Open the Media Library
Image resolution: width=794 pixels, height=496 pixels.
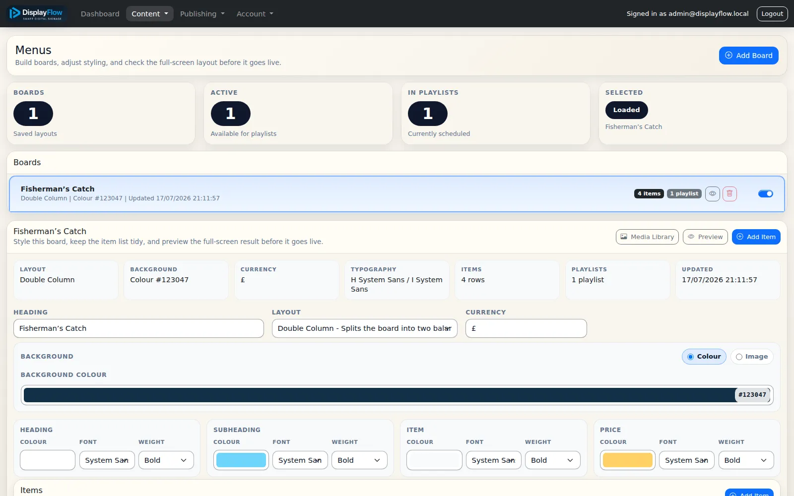(x=647, y=237)
